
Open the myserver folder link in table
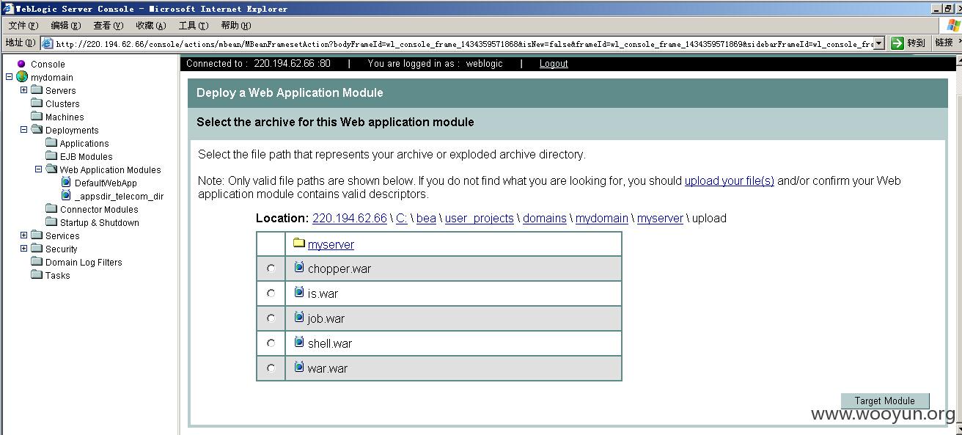click(331, 244)
